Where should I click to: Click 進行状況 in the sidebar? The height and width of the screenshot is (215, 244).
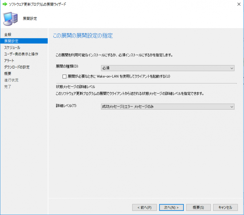point(11,80)
